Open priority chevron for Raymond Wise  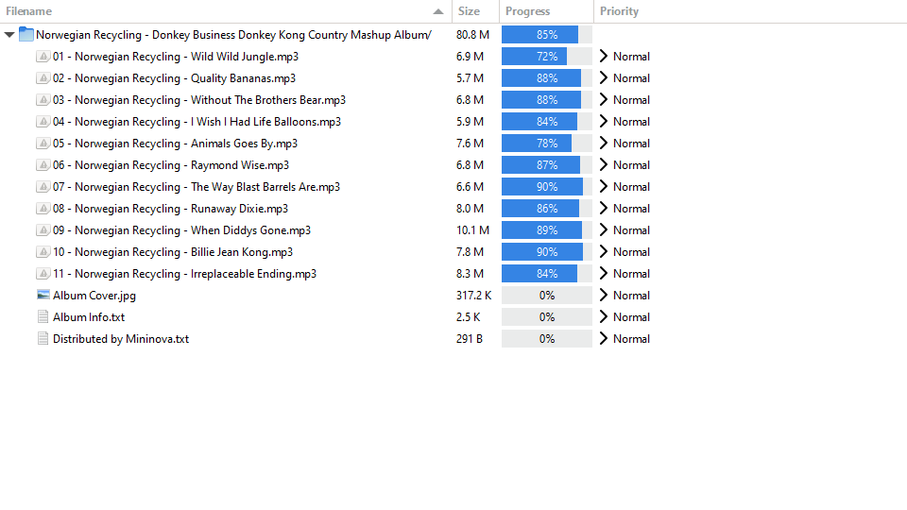[604, 164]
